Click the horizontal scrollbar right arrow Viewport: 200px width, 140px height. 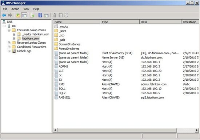197,130
